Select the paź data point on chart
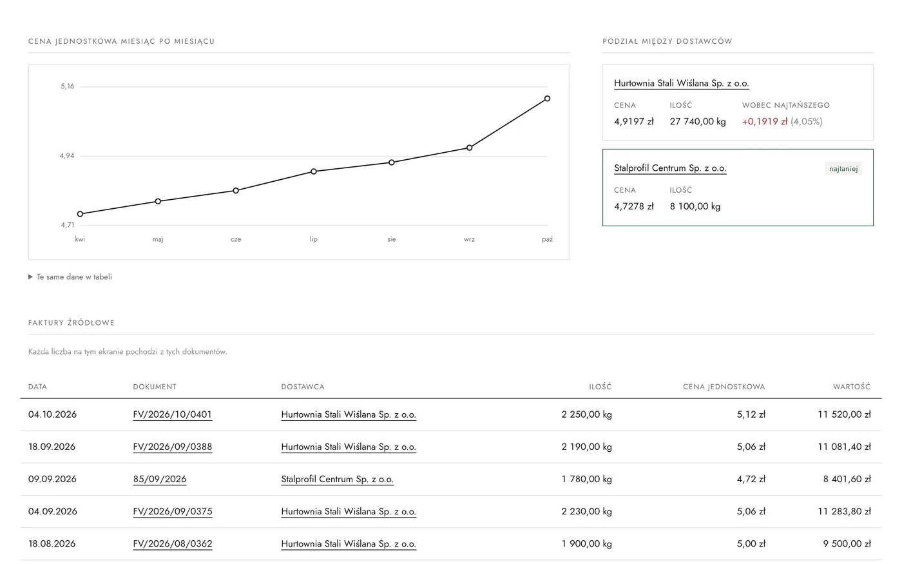Viewport: 902px width, 564px height. click(547, 99)
